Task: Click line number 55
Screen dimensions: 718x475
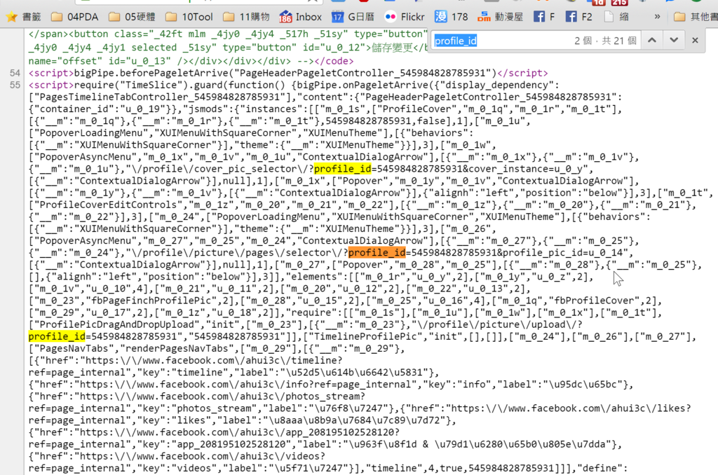Action: (15, 85)
